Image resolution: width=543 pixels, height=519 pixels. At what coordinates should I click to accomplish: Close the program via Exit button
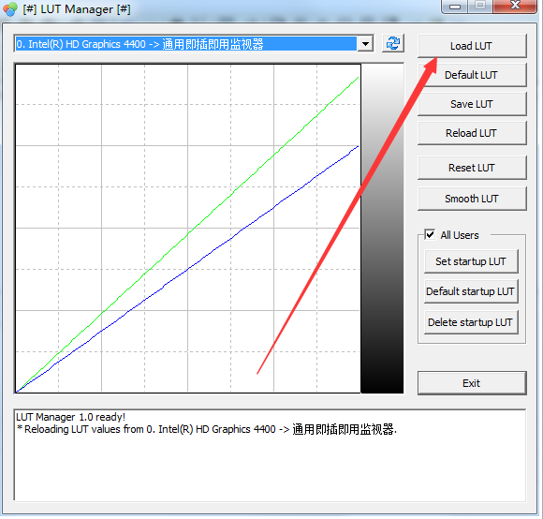coord(472,383)
